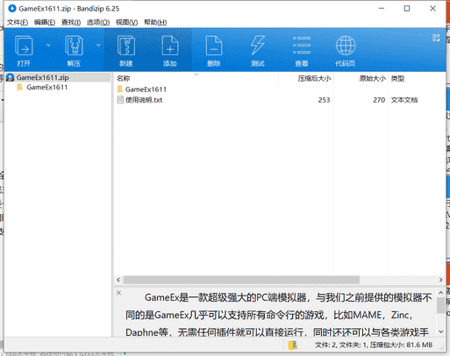The height and width of the screenshot is (356, 450).
Task: Sort by original size (原始大小) column
Action: point(372,78)
